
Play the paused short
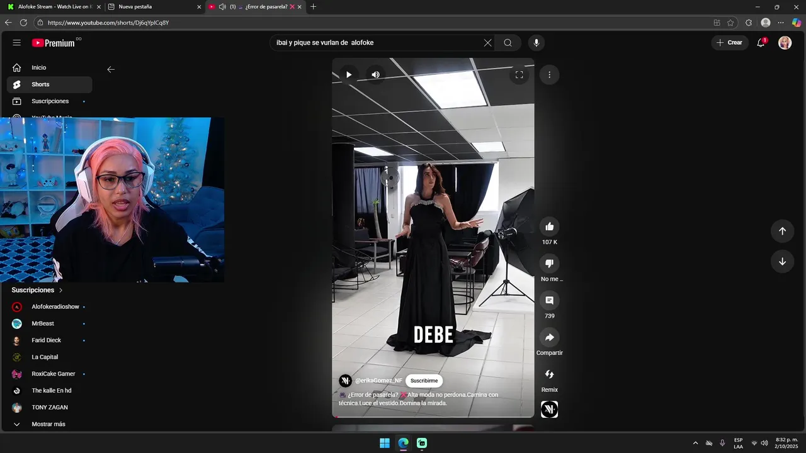[x=349, y=75]
